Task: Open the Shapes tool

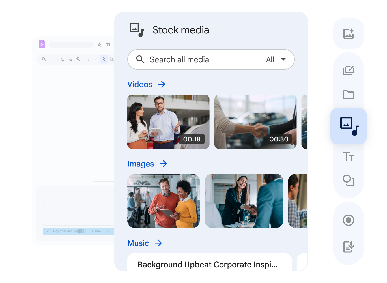Action: tap(348, 181)
